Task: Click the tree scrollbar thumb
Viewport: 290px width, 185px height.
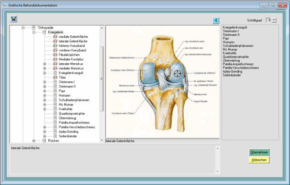Action: (x=101, y=79)
